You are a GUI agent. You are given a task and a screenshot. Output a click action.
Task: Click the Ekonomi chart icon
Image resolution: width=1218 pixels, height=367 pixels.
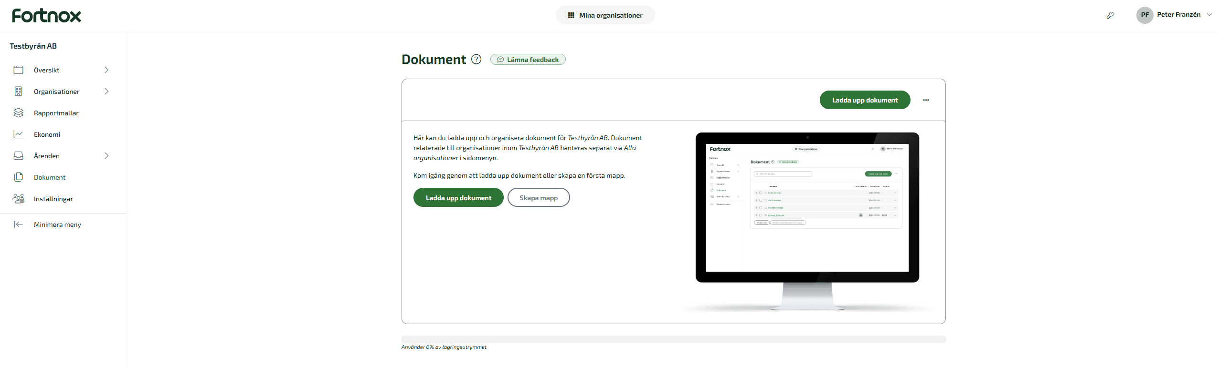(19, 134)
